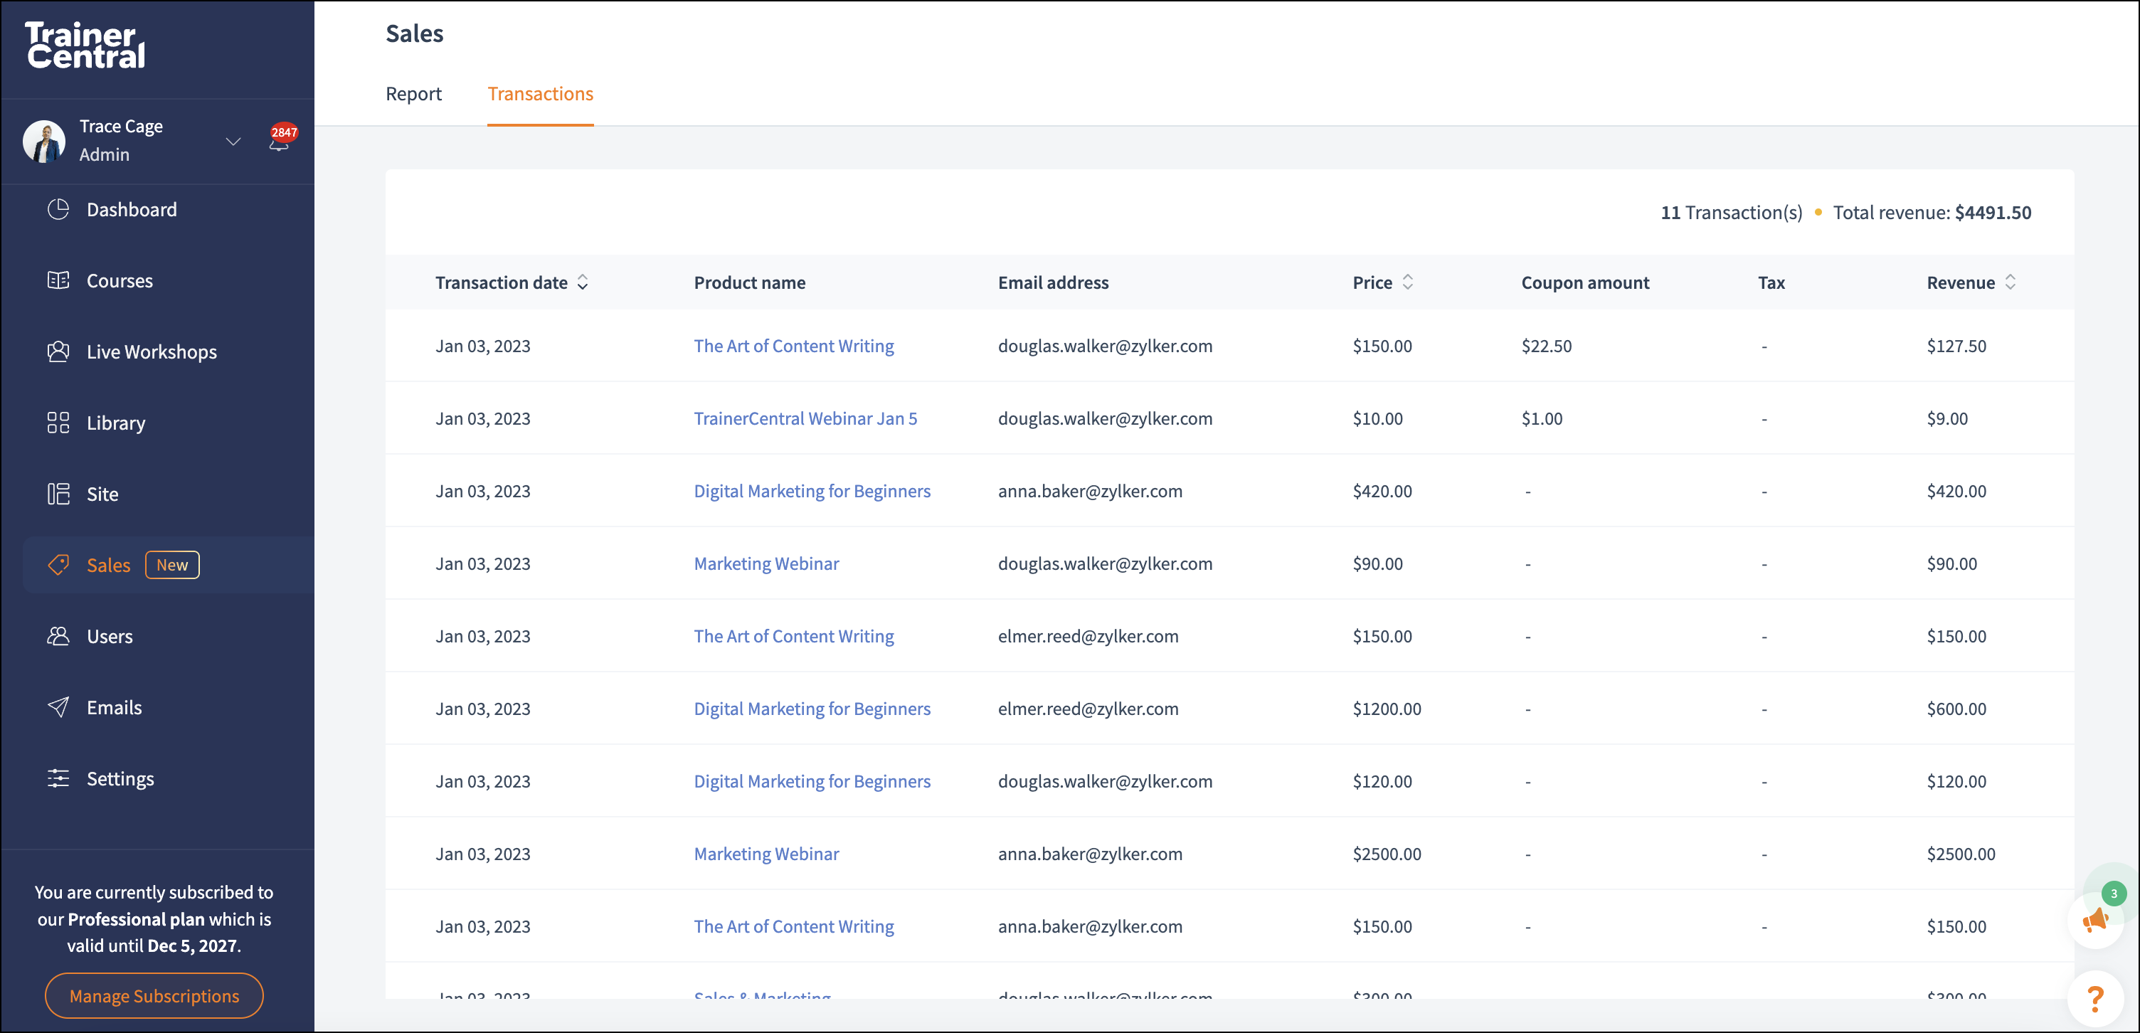The image size is (2140, 1033).
Task: Click the Users people icon
Action: (58, 637)
